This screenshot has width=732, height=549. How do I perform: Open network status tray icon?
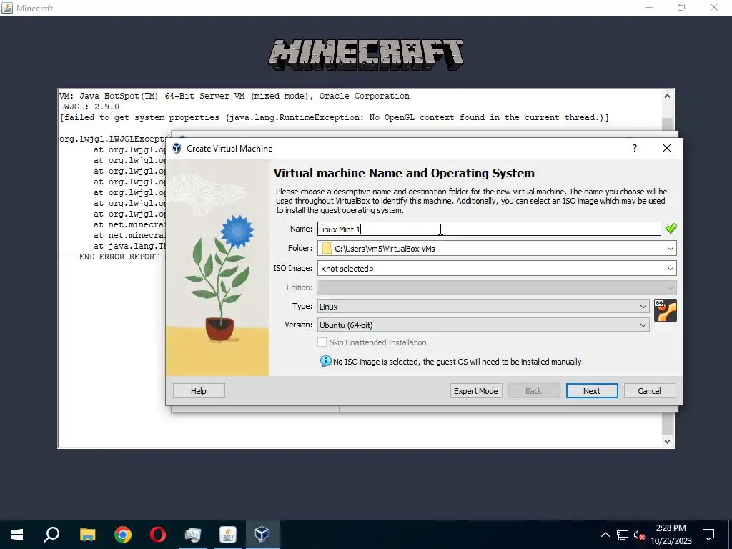coord(623,535)
